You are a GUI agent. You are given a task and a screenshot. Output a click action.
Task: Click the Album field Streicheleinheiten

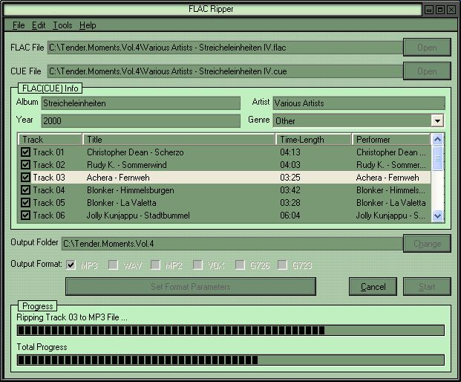click(140, 103)
